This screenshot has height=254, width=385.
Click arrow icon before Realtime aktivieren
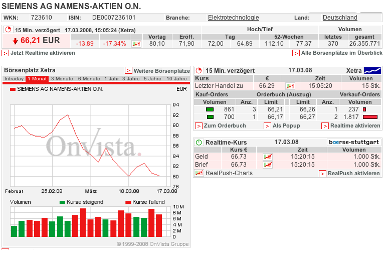point(325,126)
